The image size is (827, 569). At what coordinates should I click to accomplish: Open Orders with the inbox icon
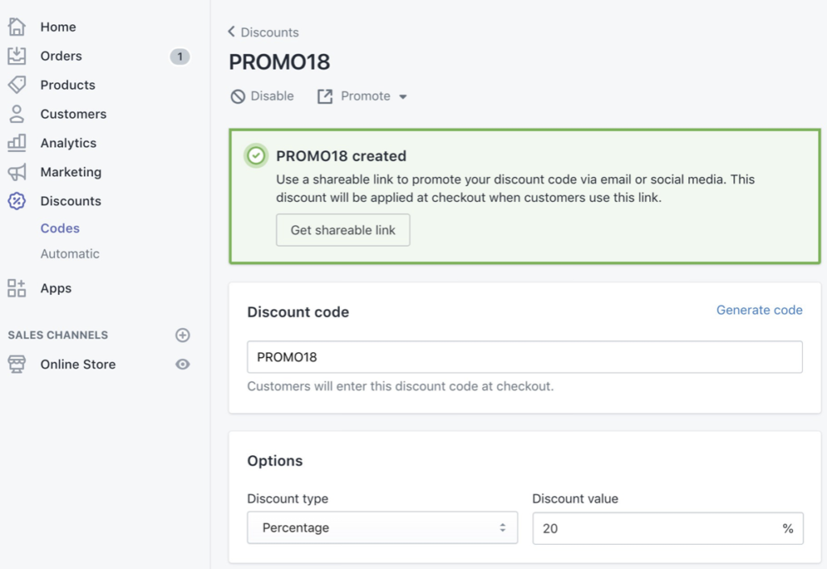pyautogui.click(x=16, y=56)
